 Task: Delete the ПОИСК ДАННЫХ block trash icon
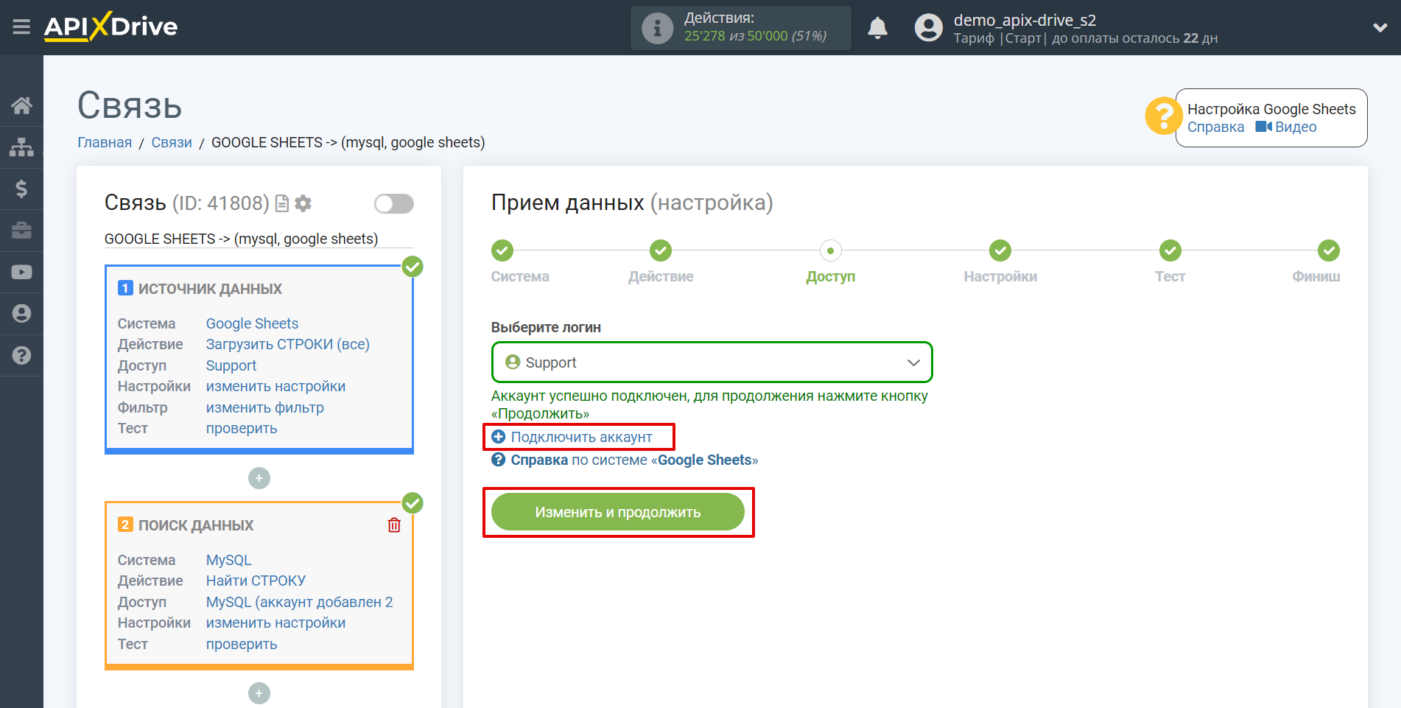(x=394, y=525)
